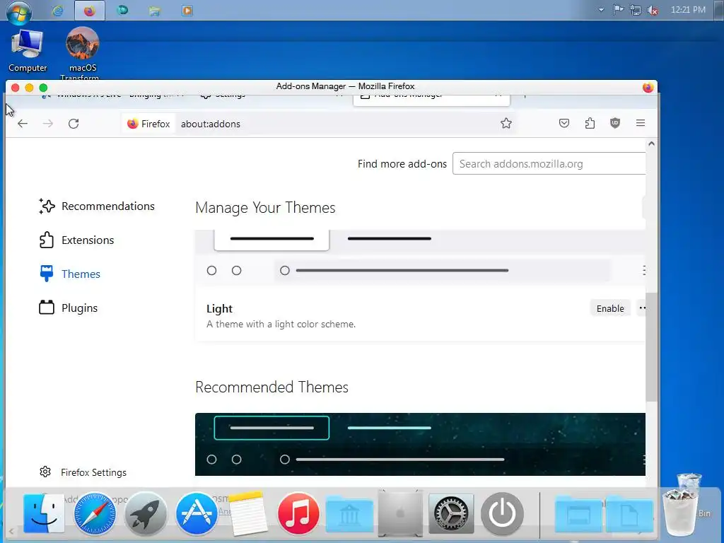Open the Windows Start orb
This screenshot has width=724, height=543.
click(x=19, y=11)
